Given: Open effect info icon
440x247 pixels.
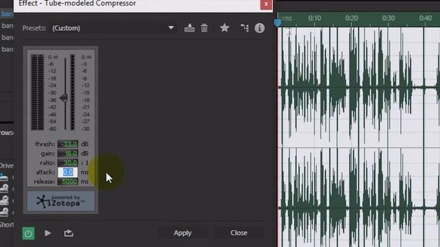Looking at the screenshot, I should (x=260, y=28).
